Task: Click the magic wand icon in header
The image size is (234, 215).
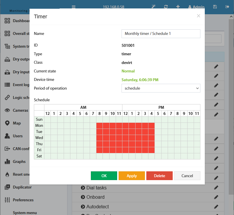Action: (153, 6)
